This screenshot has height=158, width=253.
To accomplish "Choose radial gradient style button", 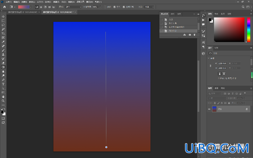I will (x=41, y=7).
